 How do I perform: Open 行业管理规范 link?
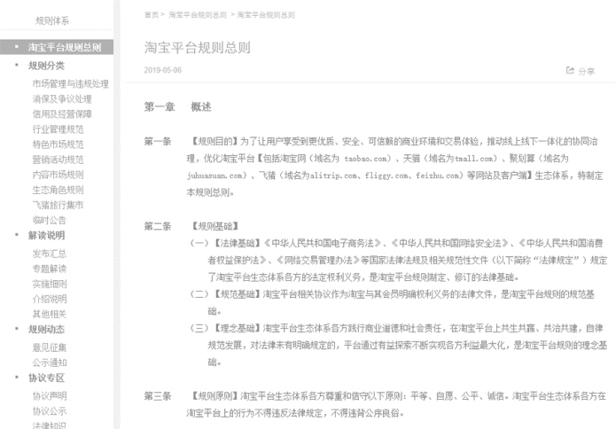click(58, 129)
